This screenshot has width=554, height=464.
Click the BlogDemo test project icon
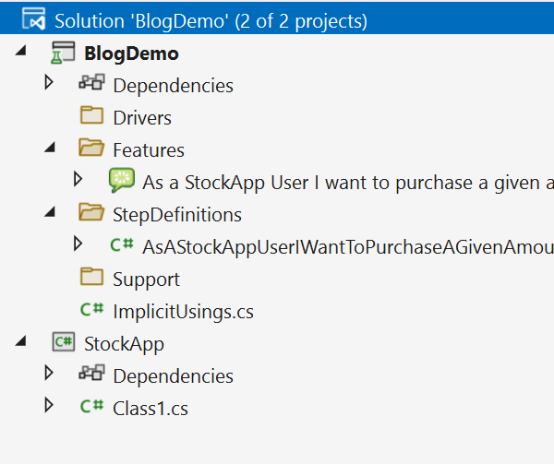62,54
